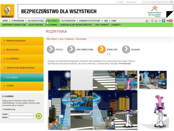Click the puzzle preview thumbnail image

(x=153, y=80)
